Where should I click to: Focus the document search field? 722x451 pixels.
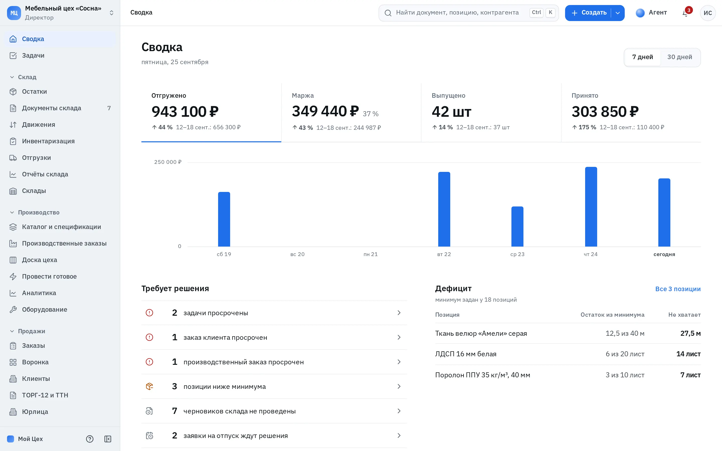[468, 13]
